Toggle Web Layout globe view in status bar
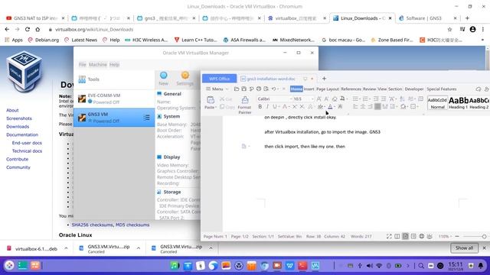This screenshot has height=275, width=490. pos(422,236)
